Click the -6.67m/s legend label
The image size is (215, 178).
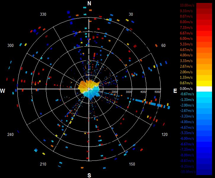tap(187, 144)
